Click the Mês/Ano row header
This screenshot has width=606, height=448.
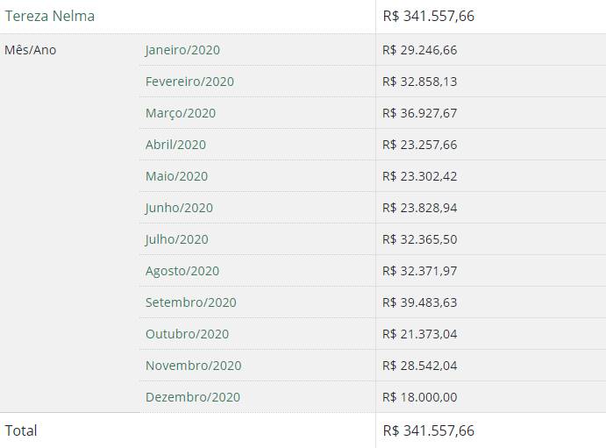tap(31, 50)
